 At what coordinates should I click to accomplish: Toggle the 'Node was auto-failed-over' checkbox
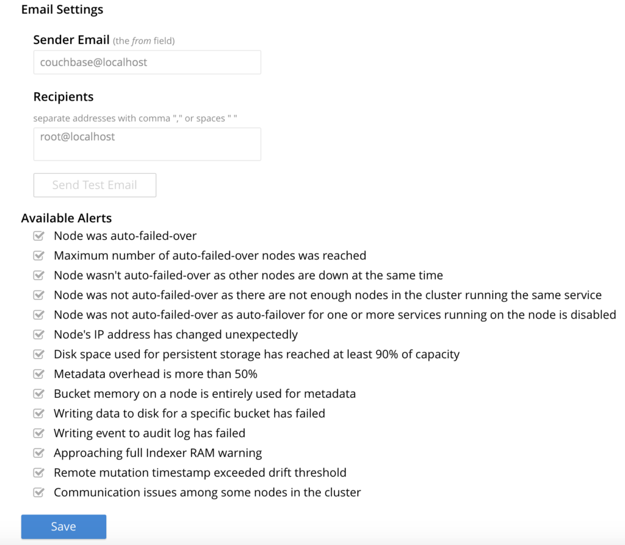pos(38,236)
